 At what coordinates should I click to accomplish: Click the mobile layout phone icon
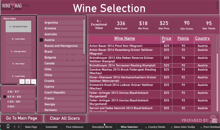tap(8, 126)
